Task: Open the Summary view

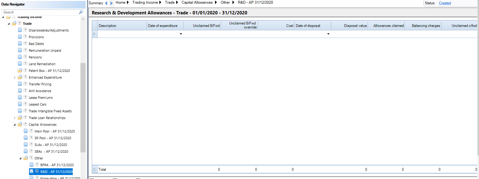Action: tap(96, 3)
